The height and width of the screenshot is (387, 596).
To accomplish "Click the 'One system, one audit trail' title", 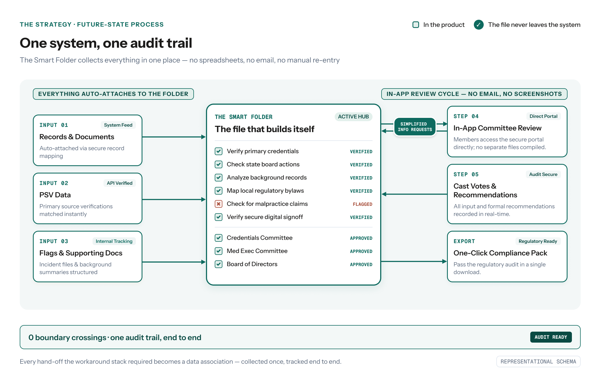I will (106, 43).
